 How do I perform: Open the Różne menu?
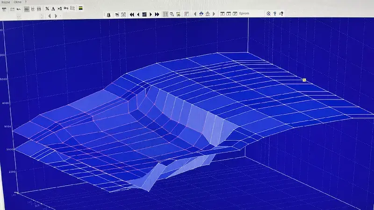pyautogui.click(x=5, y=2)
